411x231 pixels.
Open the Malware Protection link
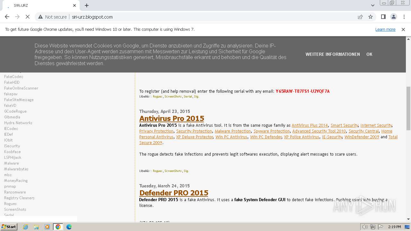tap(233, 131)
